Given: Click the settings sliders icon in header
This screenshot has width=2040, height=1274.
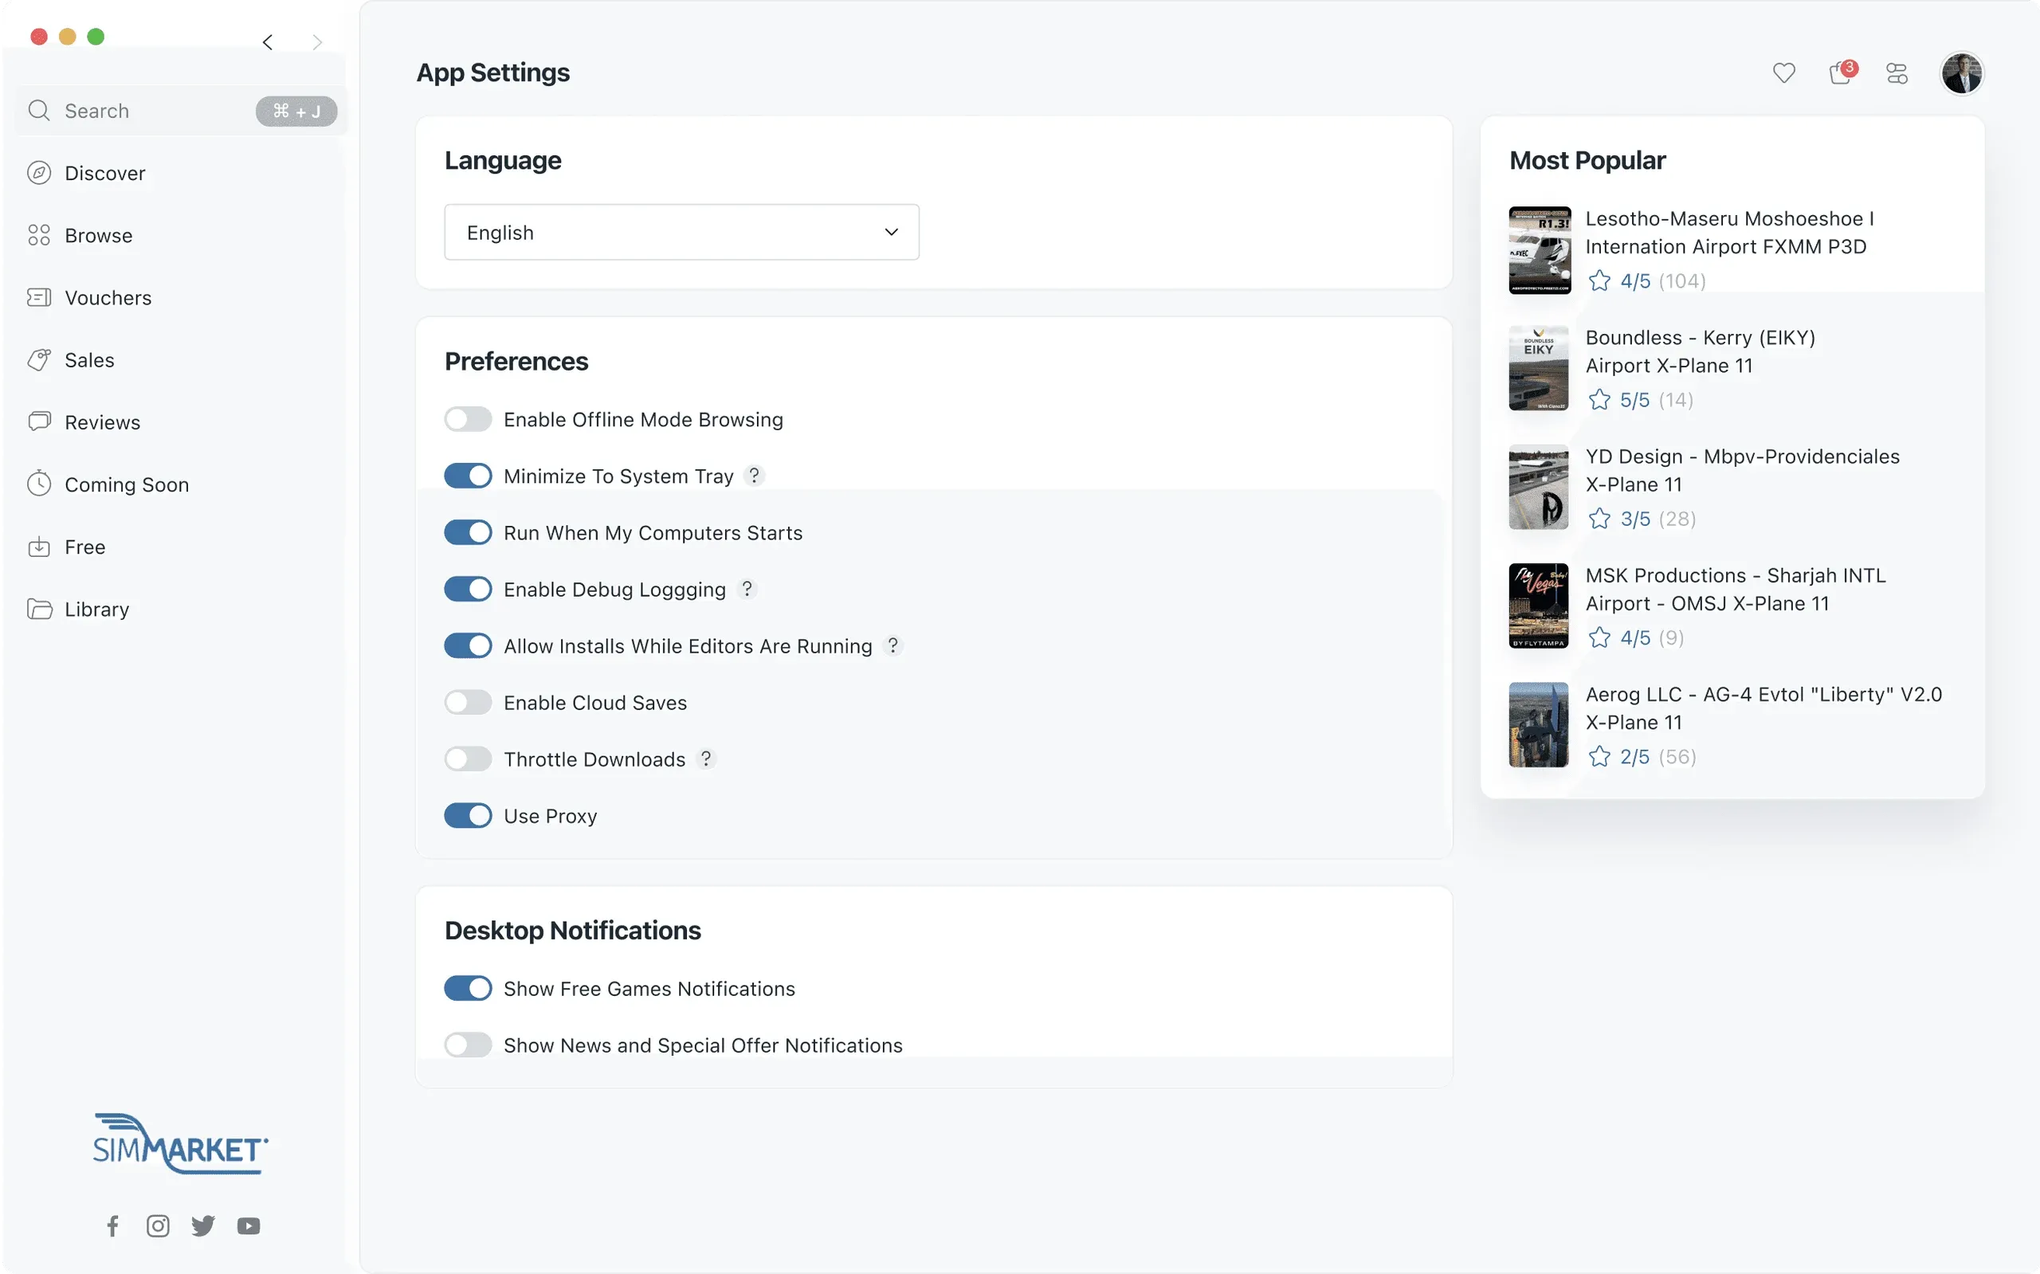Looking at the screenshot, I should (x=1897, y=73).
